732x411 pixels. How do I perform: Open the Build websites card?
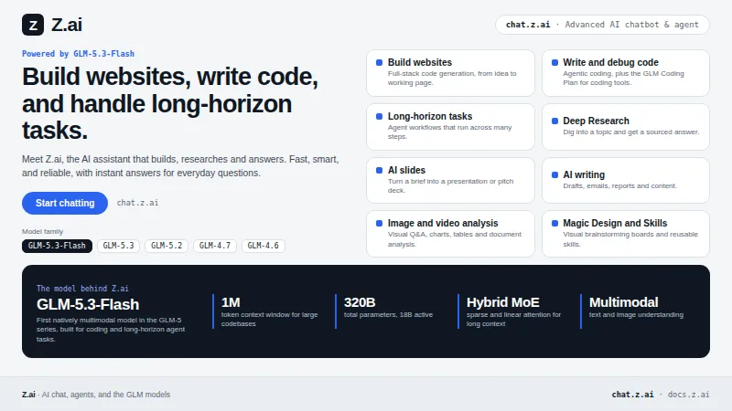click(450, 73)
